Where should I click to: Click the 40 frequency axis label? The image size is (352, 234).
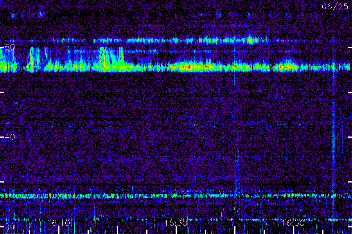coord(10,137)
